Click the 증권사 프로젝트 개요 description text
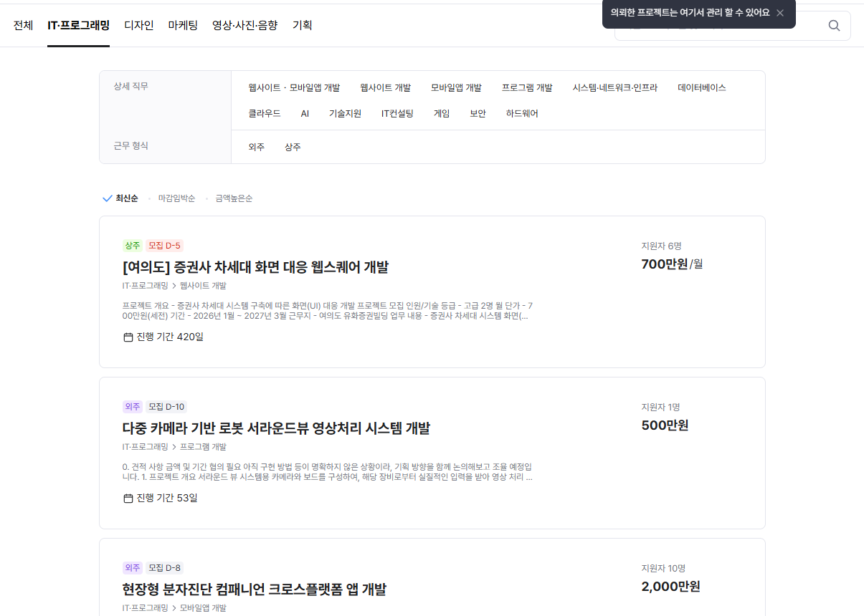 [328, 311]
